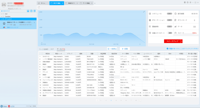Select the データ(113) tab
200x108 pixels.
click(61, 49)
